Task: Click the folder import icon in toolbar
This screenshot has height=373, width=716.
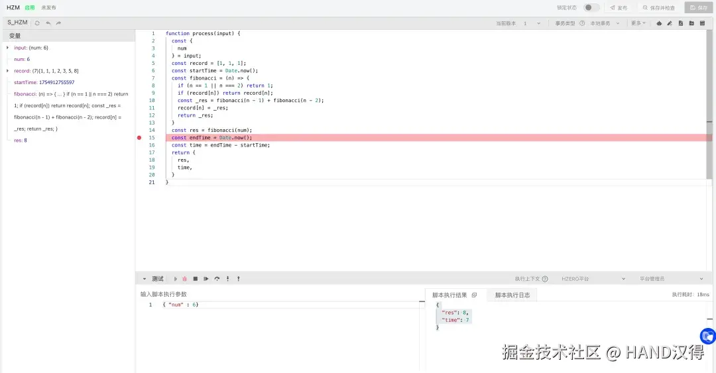Action: click(x=691, y=23)
